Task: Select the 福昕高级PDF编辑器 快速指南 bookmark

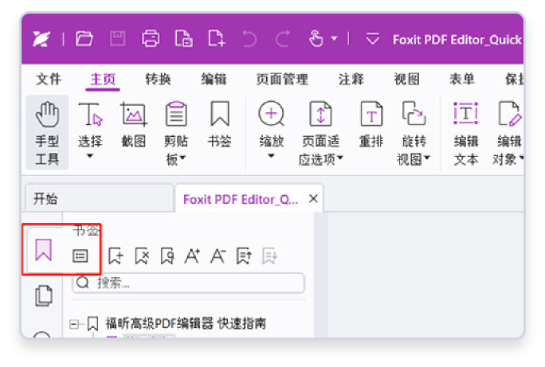Action: coord(186,323)
